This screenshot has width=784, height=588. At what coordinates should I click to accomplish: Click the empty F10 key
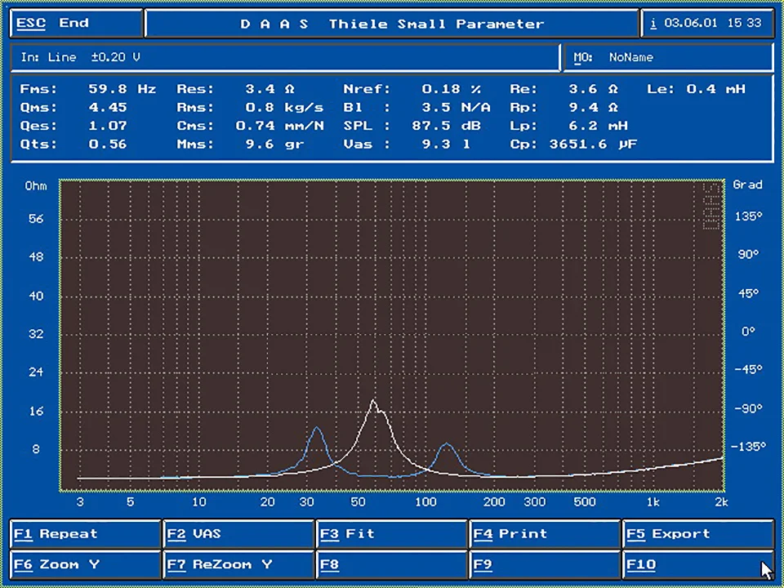point(698,565)
